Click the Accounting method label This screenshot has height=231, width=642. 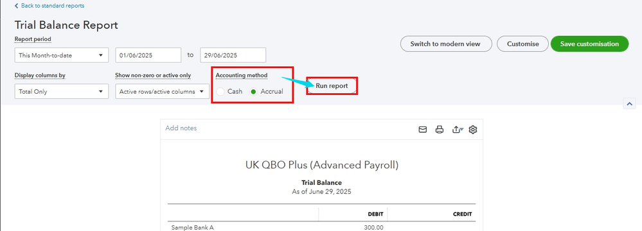tap(242, 75)
